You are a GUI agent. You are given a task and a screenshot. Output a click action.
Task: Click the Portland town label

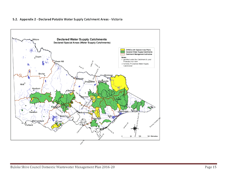(x=28, y=125)
